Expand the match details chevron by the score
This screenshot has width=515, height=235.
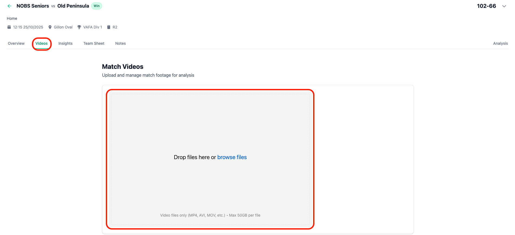coord(504,6)
